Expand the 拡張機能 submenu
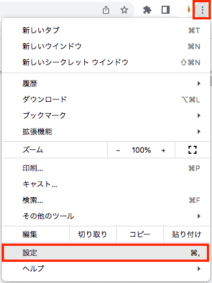The height and width of the screenshot is (283, 212). tap(106, 131)
